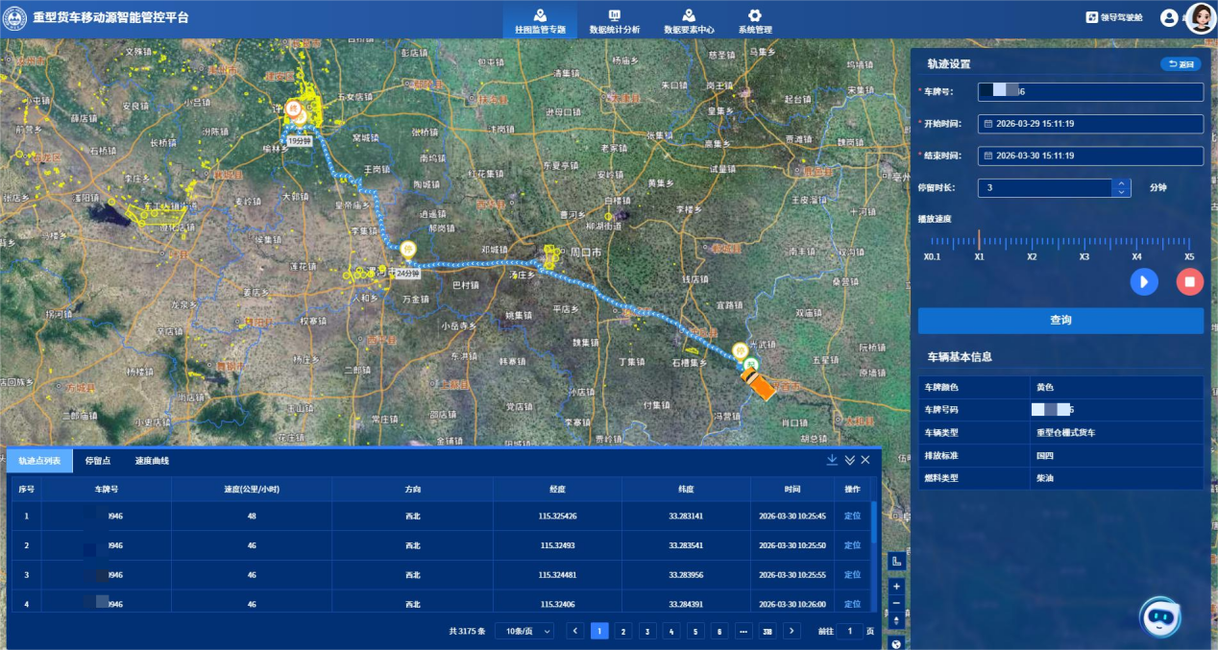Screen dimensions: 1218x650
Task: Switch to the 速度曲线 tab
Action: pos(152,461)
